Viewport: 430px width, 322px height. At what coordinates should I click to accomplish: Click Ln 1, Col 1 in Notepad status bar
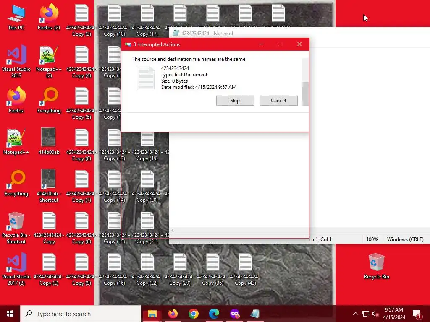click(x=320, y=239)
